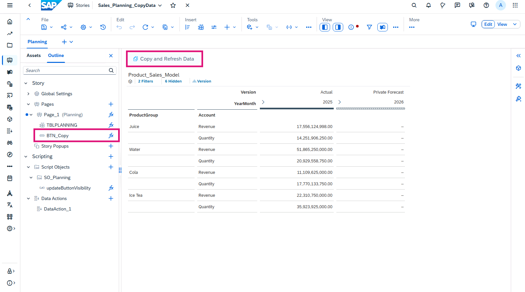Switch to the Outline tab

pyautogui.click(x=56, y=55)
